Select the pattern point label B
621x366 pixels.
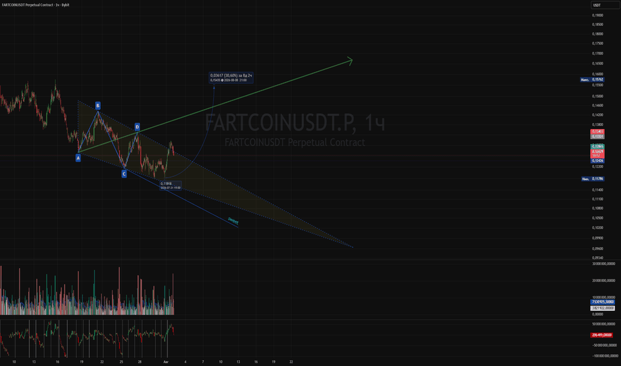pos(98,106)
